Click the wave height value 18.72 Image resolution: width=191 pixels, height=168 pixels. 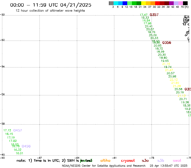point(159,49)
